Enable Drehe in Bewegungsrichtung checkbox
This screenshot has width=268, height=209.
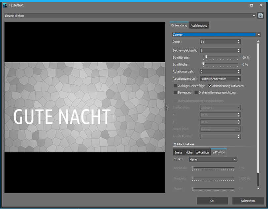pyautogui.click(x=196, y=92)
